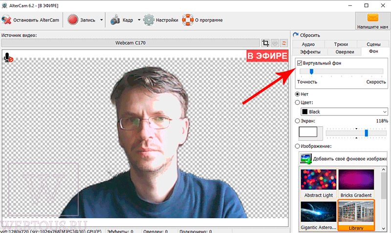Expand the Запись dropdown arrow
The image size is (391, 233).
102,20
